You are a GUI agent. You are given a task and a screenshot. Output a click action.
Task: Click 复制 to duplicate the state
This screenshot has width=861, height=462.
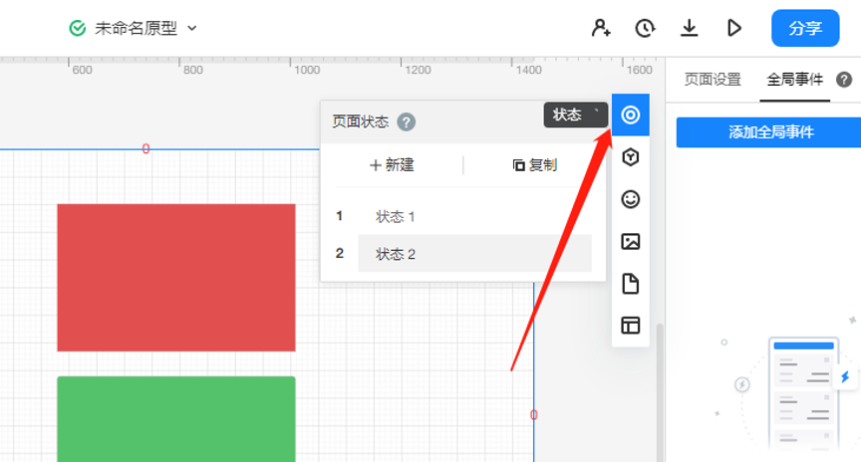click(535, 165)
